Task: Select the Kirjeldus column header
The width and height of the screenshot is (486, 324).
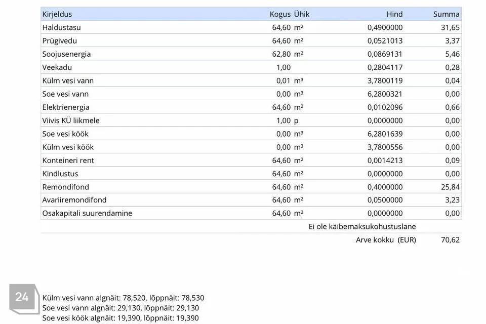Action: (57, 14)
